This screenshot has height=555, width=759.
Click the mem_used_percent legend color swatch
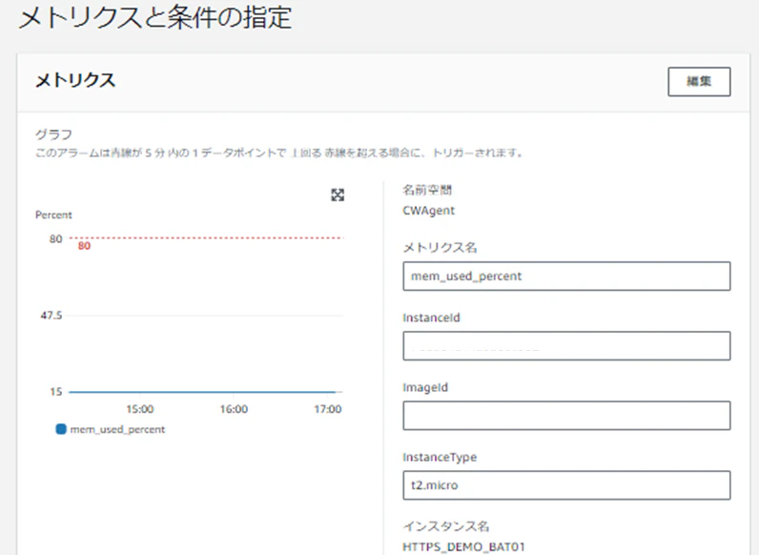61,429
